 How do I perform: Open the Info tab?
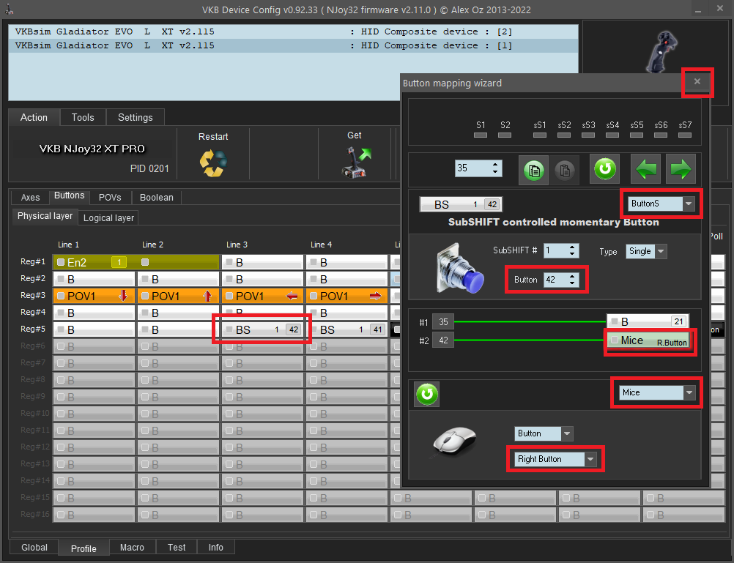pyautogui.click(x=216, y=548)
